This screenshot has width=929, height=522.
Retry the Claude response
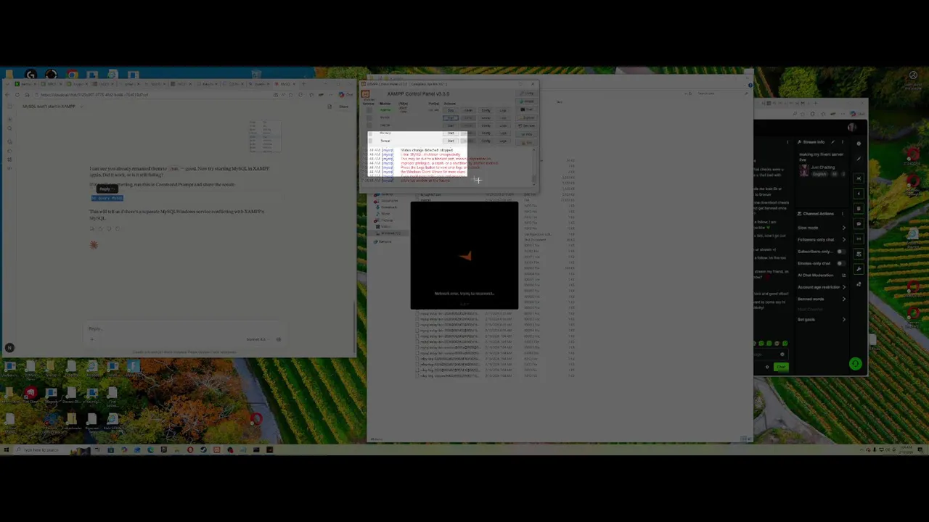pyautogui.click(x=118, y=228)
